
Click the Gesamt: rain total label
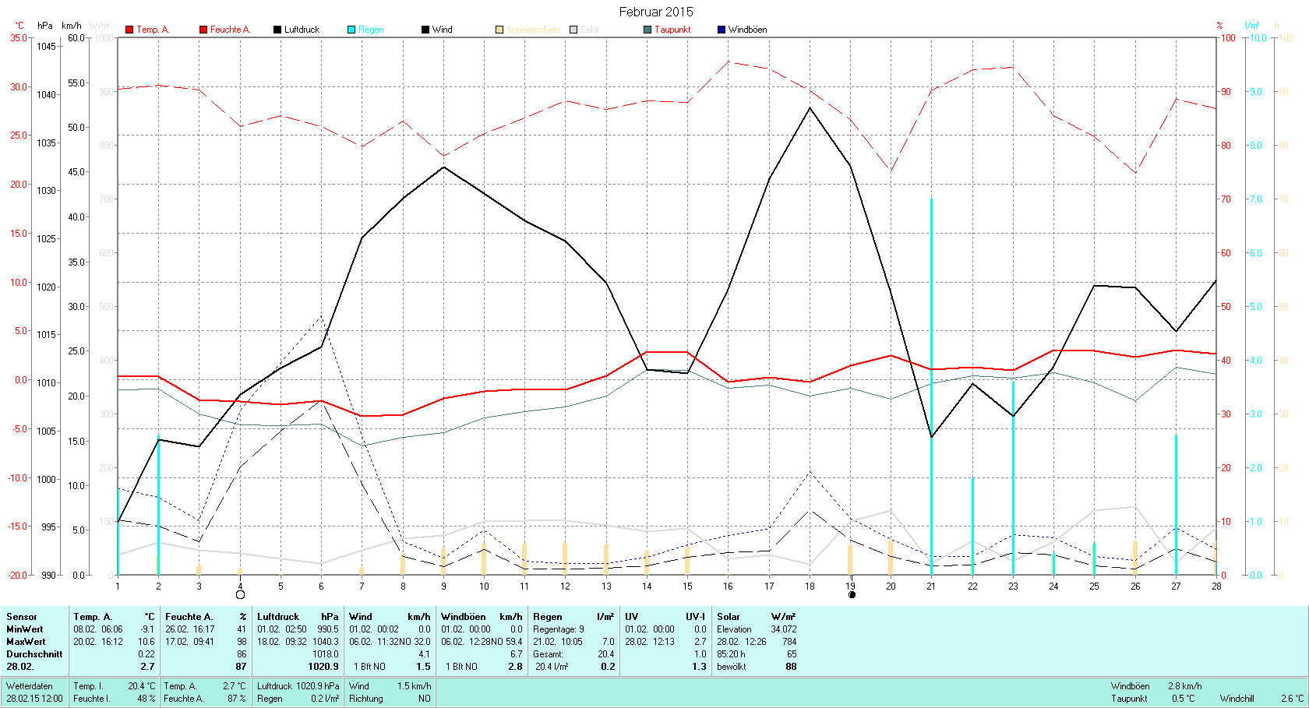point(548,654)
